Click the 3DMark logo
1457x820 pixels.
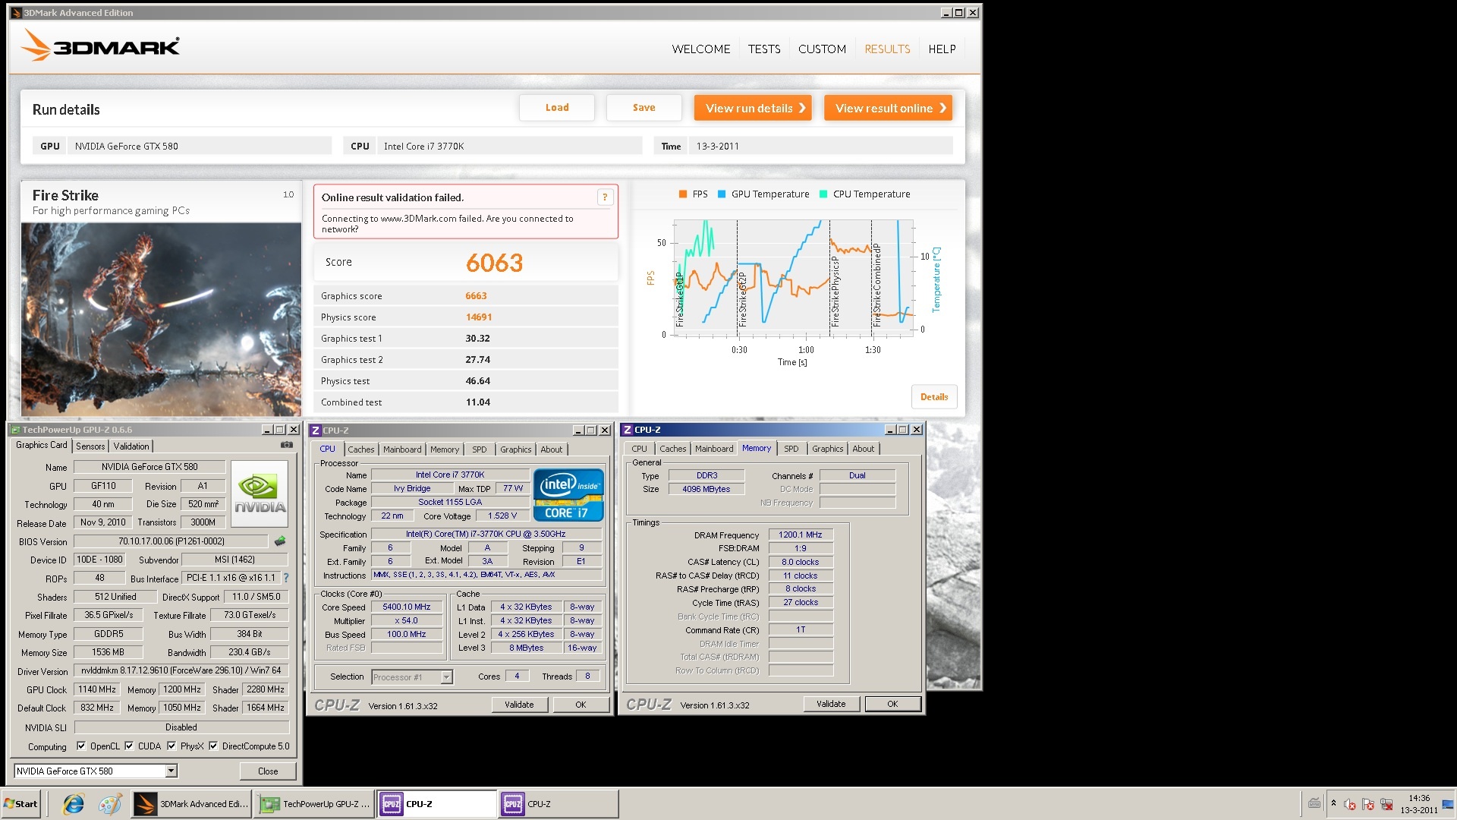[101, 46]
